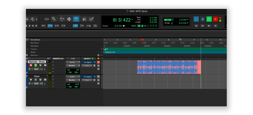
Task: Click the plus icon on Keys track
Action: pyautogui.click(x=98, y=84)
